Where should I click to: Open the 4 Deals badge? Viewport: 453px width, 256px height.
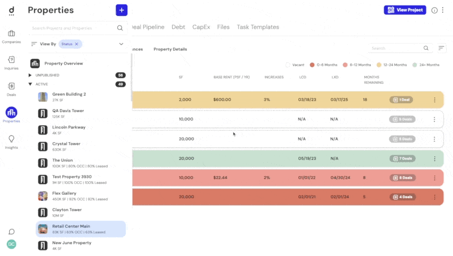click(403, 197)
